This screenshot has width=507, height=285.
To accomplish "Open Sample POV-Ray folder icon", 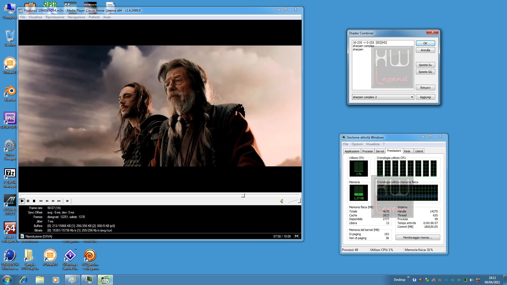I will [30, 260].
